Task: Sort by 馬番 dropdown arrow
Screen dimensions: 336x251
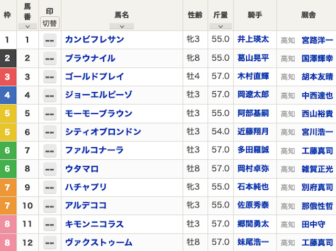Action: [27, 26]
